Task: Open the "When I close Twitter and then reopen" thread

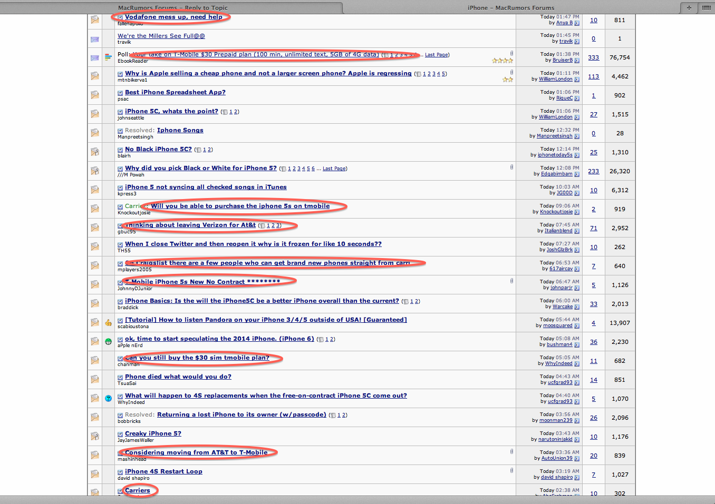Action: tap(253, 244)
